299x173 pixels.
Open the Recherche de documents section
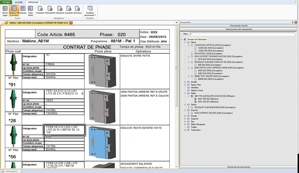click(239, 167)
